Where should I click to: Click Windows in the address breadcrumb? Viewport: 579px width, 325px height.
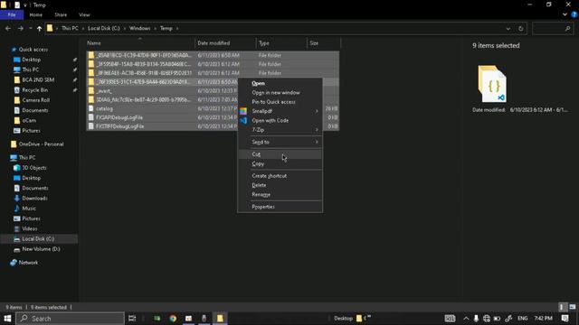click(139, 28)
